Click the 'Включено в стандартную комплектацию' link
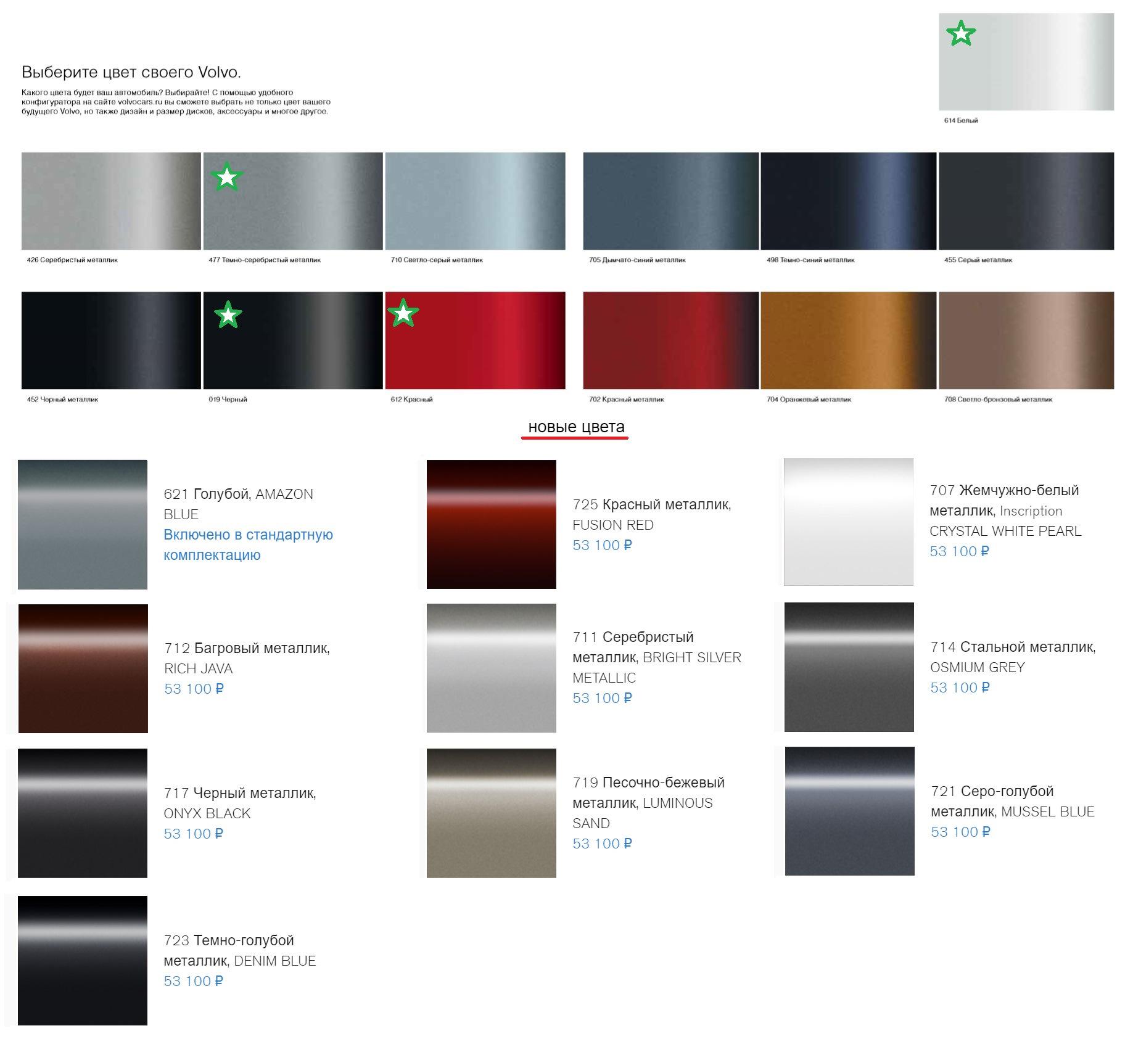Image resolution: width=1133 pixels, height=1039 pixels. (x=248, y=544)
